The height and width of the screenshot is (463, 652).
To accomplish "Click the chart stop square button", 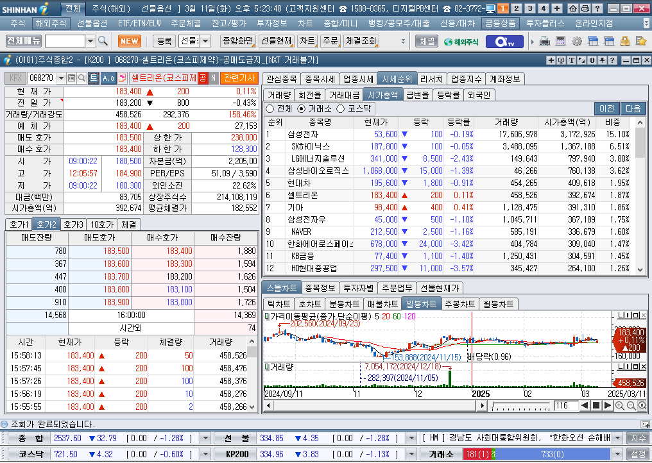I will pos(596,406).
